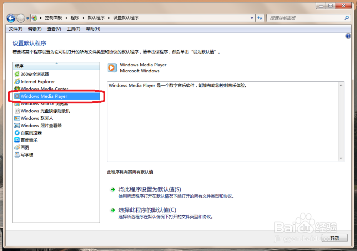Screen dimensions: 357x251
Task: Select 控制面板 breadcrumb in address bar
Action: point(54,18)
